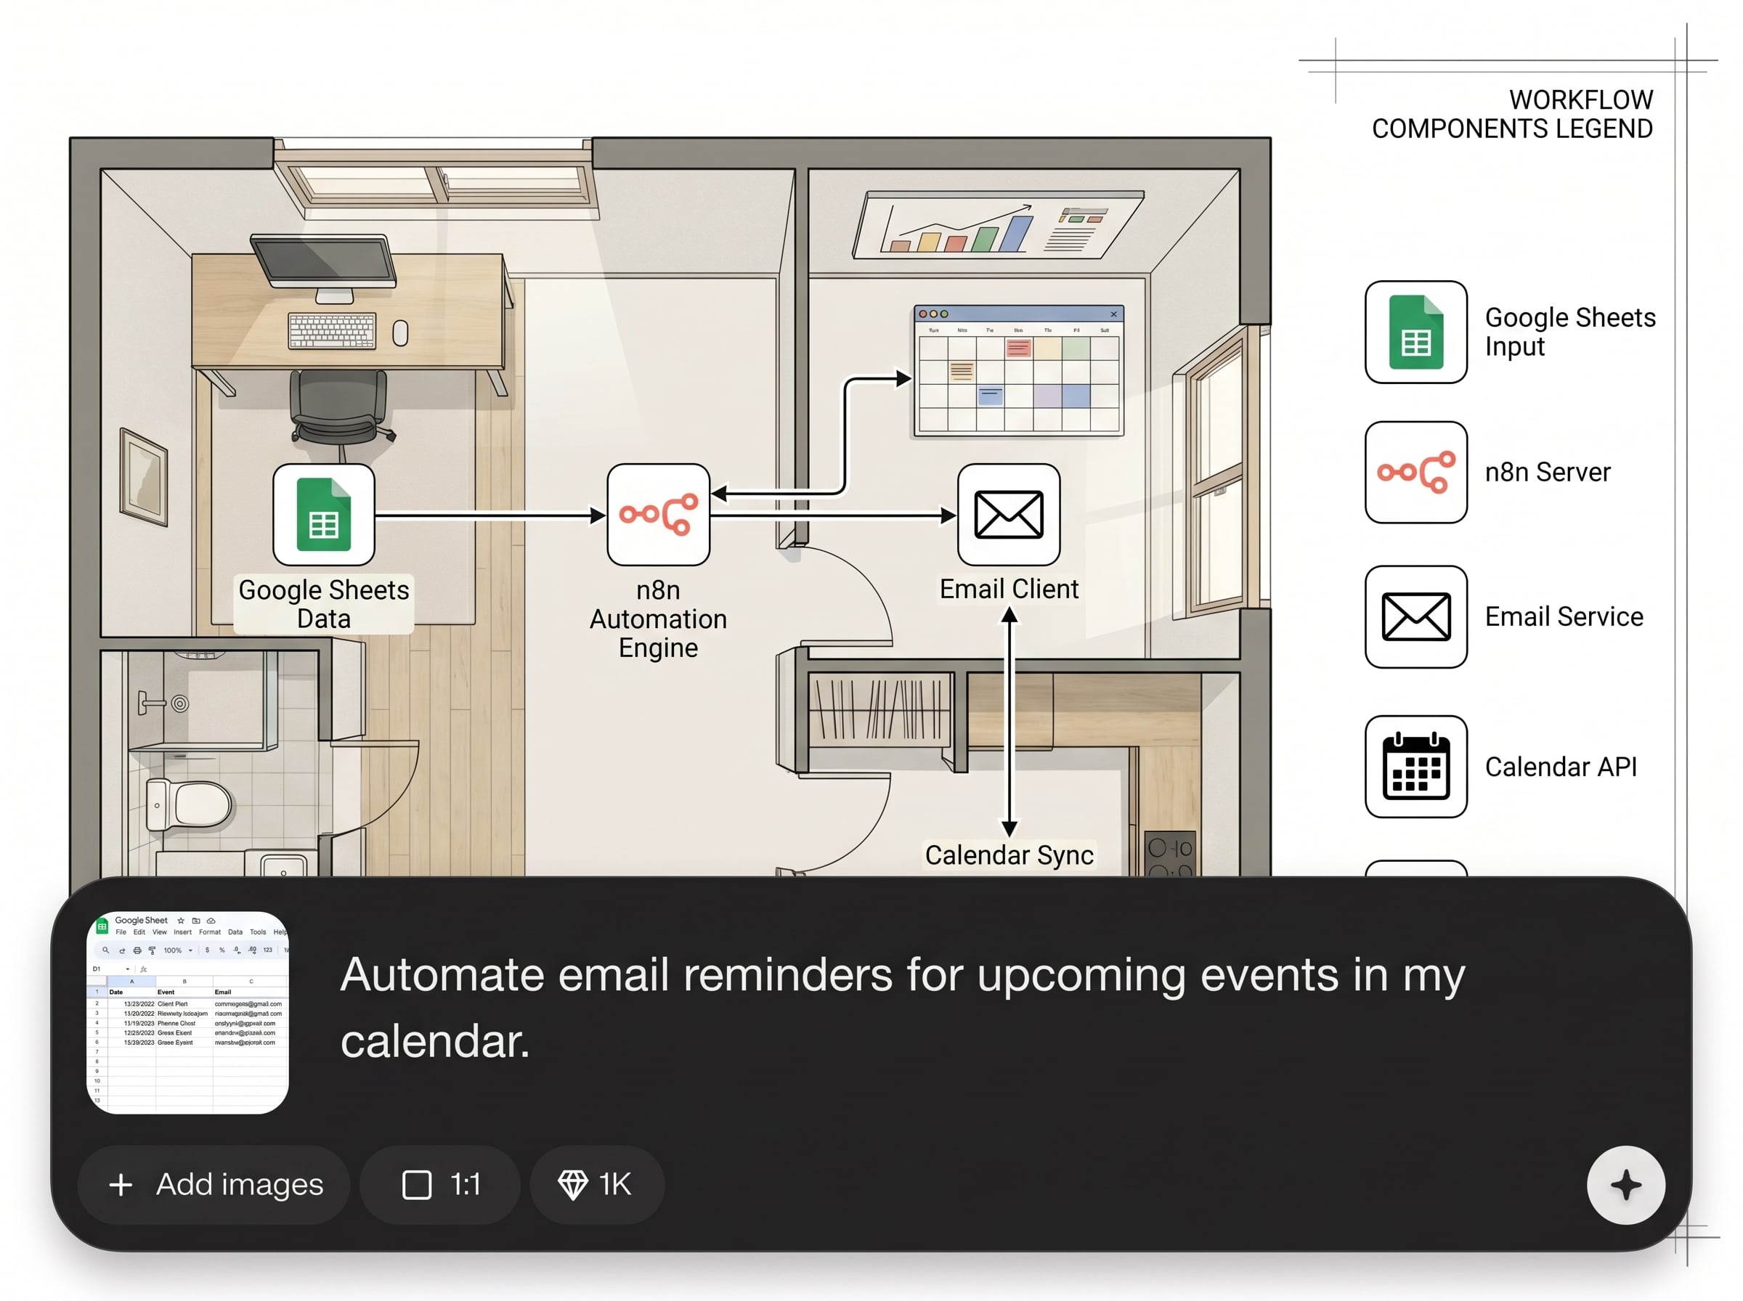
Task: Click the Google Sheets Data icon in the diagram
Action: coord(324,514)
